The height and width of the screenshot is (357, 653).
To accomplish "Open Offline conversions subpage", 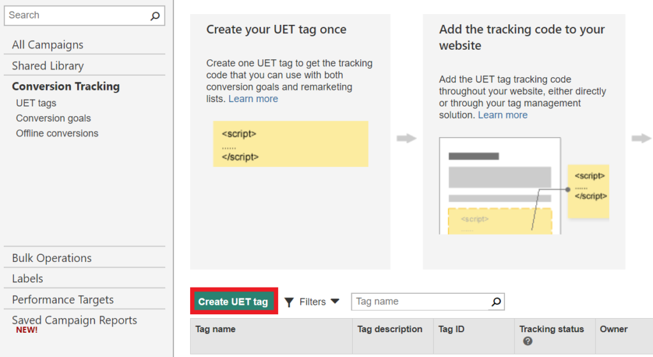I will [57, 133].
